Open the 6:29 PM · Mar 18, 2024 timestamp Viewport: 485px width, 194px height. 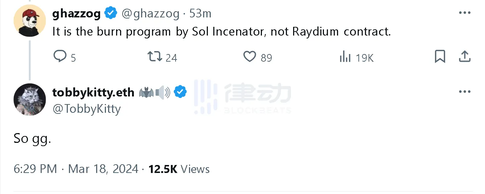(x=76, y=169)
